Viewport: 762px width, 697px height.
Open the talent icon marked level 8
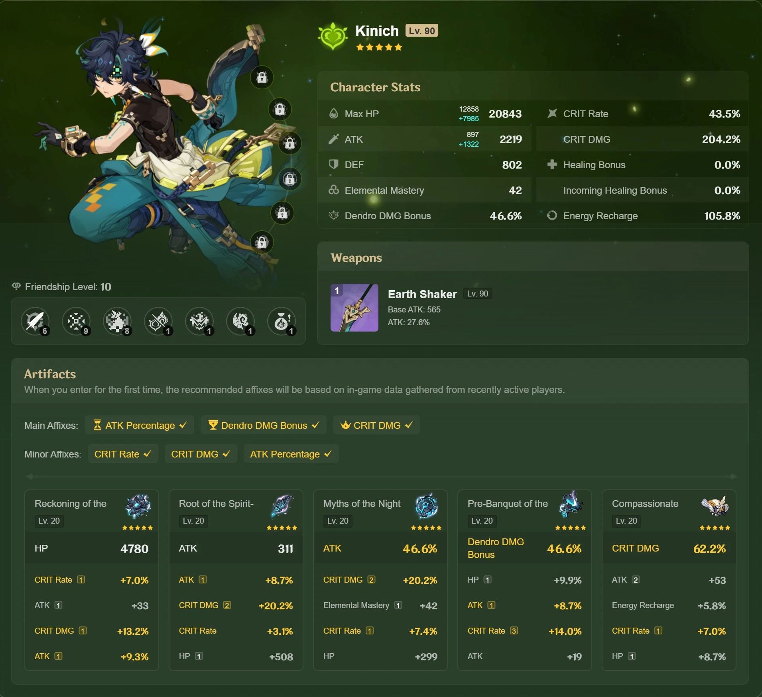tap(117, 321)
